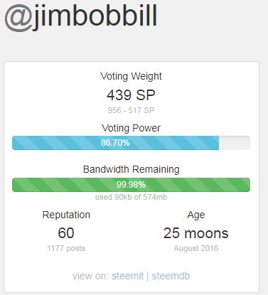The height and width of the screenshot is (295, 268).
Task: Click the Age label
Action: coord(196,215)
